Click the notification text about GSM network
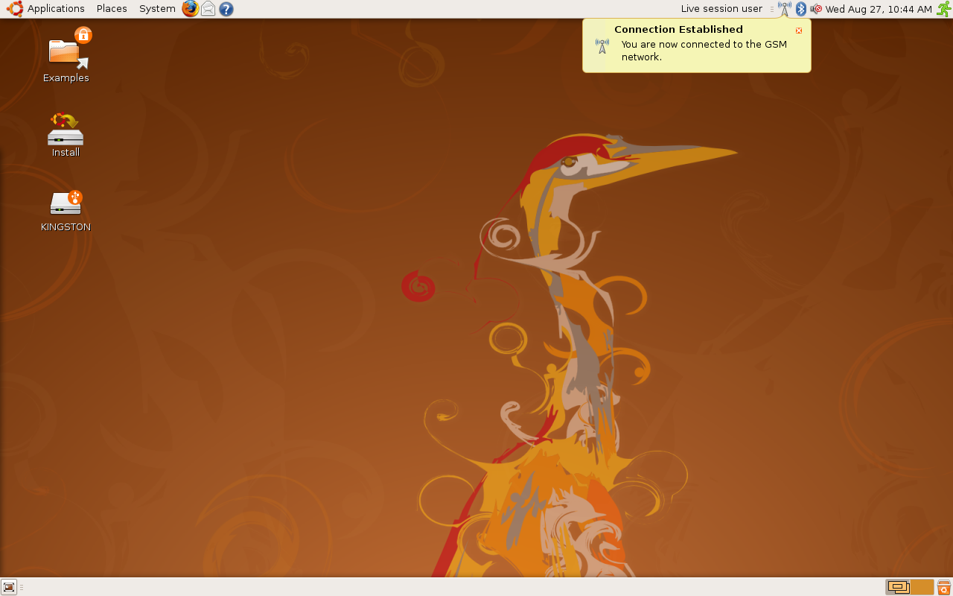This screenshot has height=596, width=953. pyautogui.click(x=704, y=51)
